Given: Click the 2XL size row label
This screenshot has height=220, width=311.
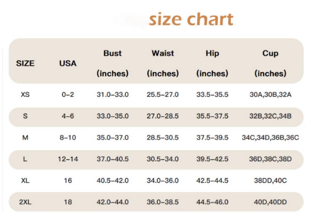Looking at the screenshot, I should pyautogui.click(x=25, y=202).
